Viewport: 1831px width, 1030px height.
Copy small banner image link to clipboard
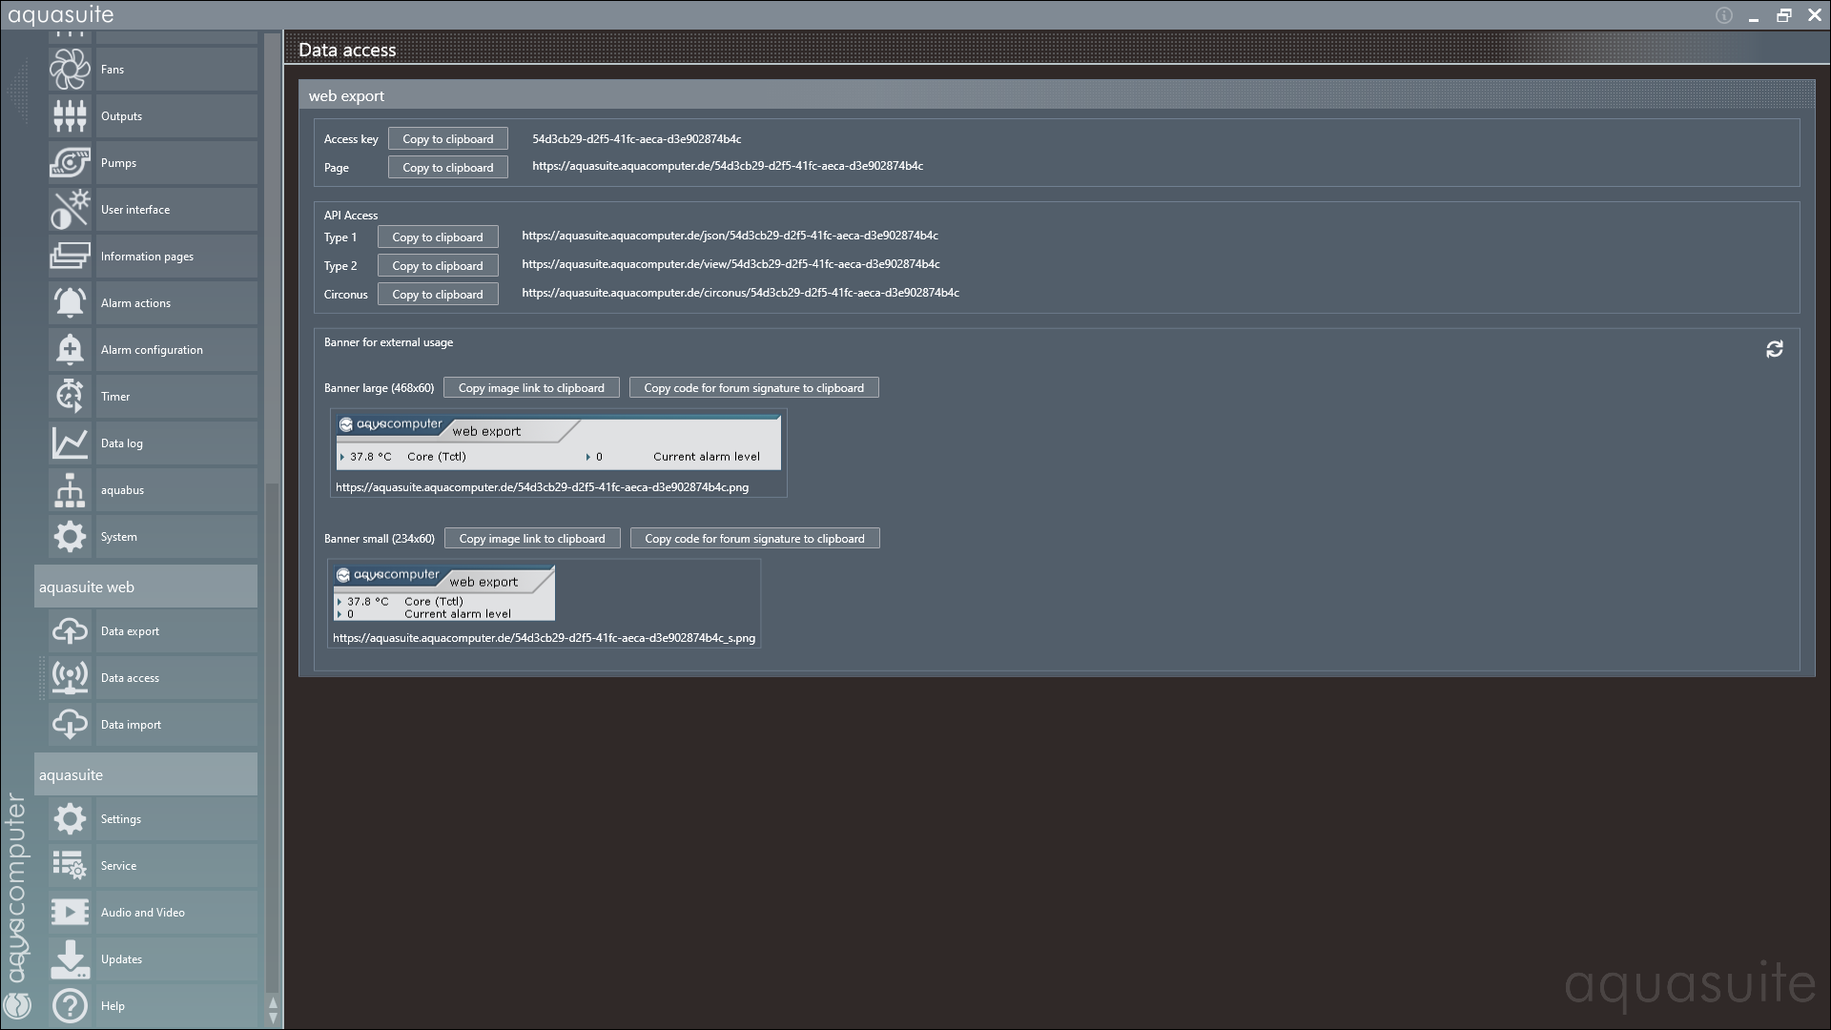point(532,539)
